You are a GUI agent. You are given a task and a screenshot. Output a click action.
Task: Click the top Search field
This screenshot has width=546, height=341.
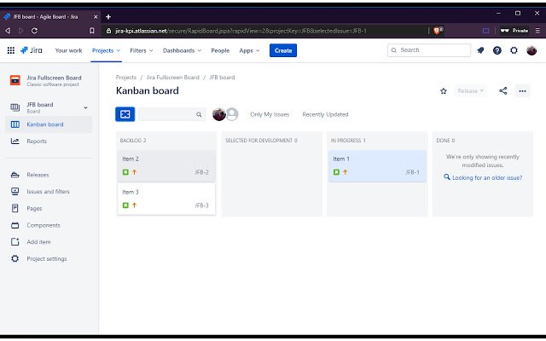point(429,50)
